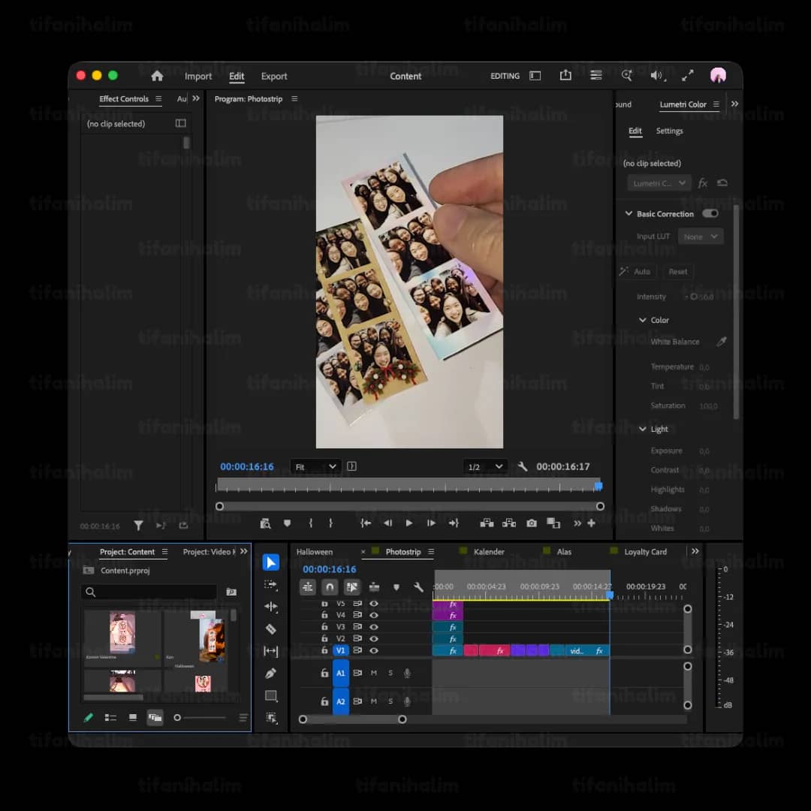
Task: Switch to the Import tab
Action: click(198, 76)
